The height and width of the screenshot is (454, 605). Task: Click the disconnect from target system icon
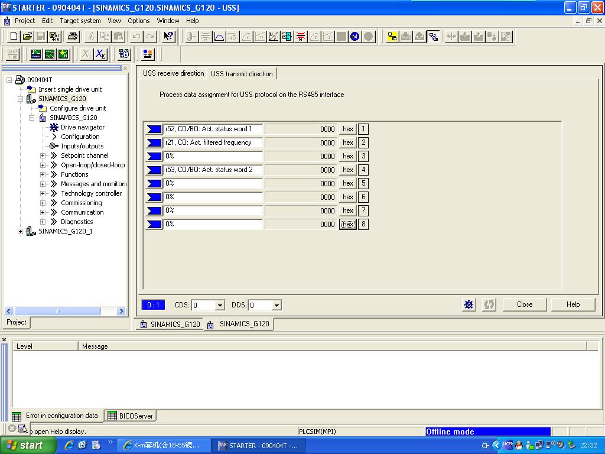(x=433, y=37)
